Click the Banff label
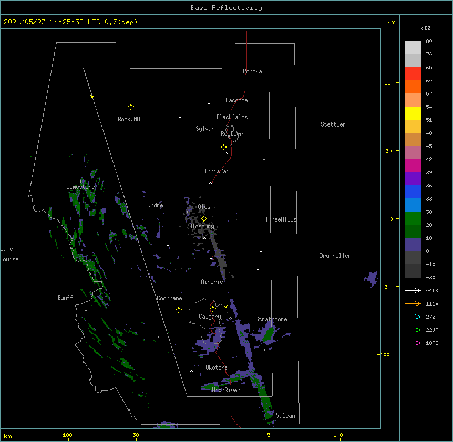 [x=65, y=298]
